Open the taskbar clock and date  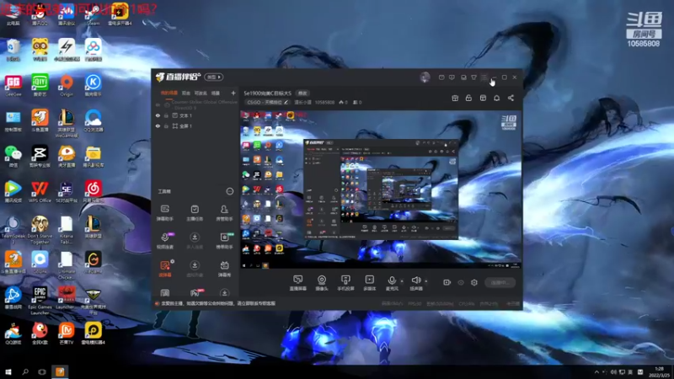click(659, 371)
